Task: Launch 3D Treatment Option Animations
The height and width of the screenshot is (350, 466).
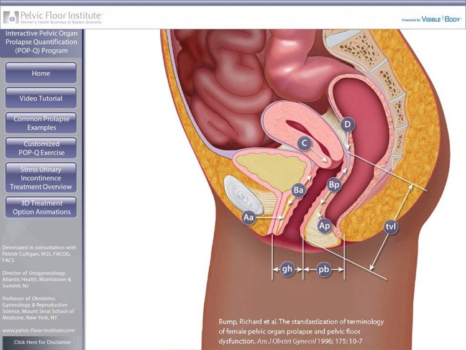Action: click(41, 207)
